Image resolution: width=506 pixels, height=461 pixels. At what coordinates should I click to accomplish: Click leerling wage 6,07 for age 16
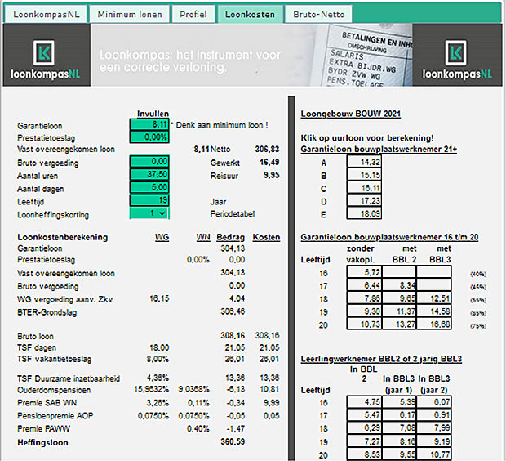pos(434,402)
